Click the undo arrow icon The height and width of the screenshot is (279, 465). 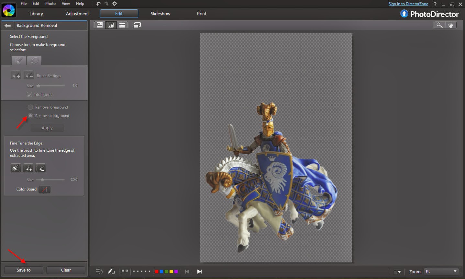click(99, 4)
